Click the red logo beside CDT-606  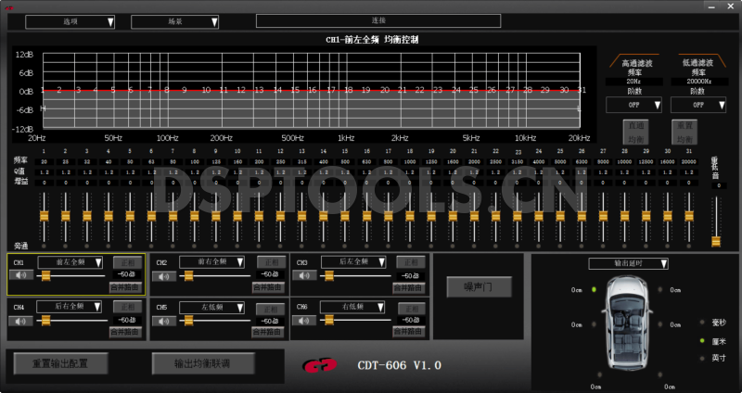tap(321, 365)
